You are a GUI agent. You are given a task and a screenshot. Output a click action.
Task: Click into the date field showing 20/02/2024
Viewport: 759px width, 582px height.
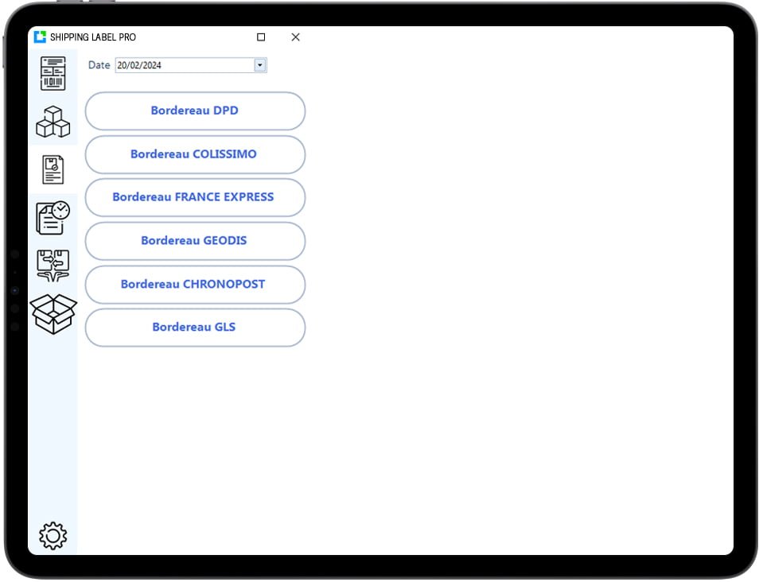[183, 65]
